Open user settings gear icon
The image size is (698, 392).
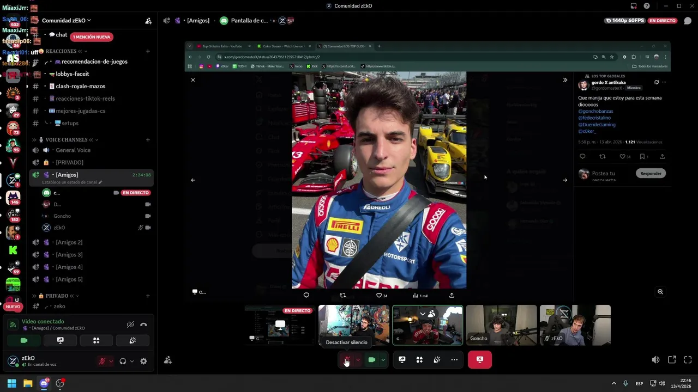[143, 361]
